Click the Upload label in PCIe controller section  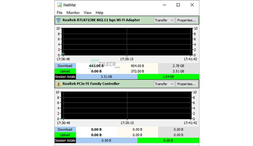tap(65, 135)
